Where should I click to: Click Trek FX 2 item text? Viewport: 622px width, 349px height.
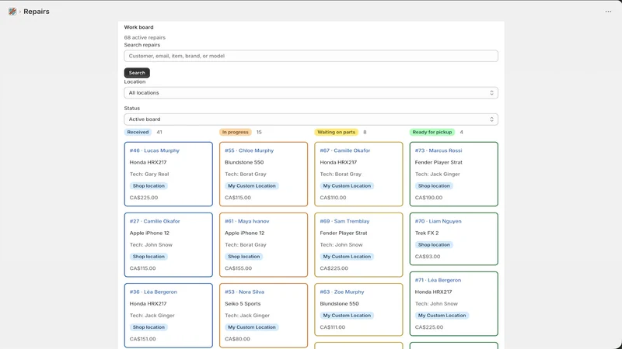point(427,233)
